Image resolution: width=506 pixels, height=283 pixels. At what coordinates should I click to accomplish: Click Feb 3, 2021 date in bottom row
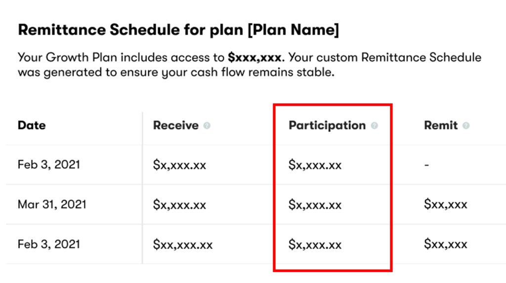48,244
